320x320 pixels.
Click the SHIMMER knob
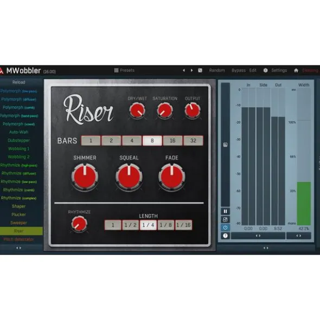coord(85,177)
